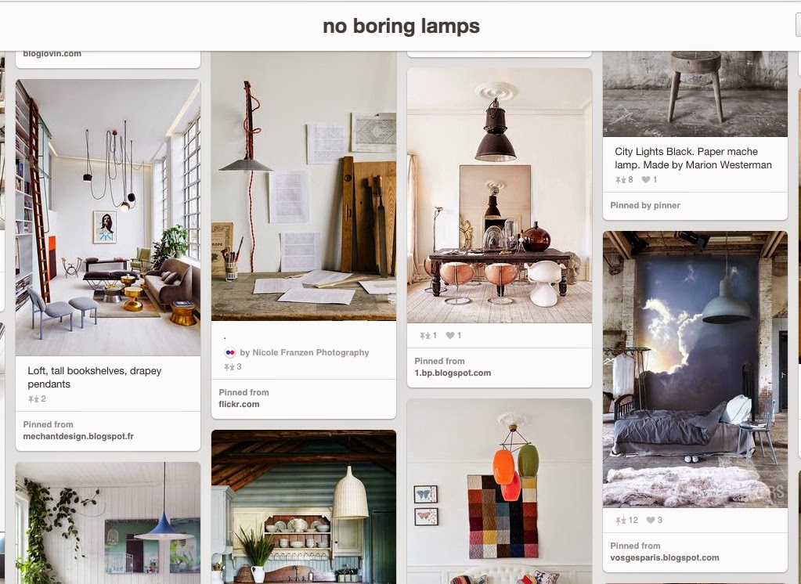Screen dimensions: 801x584
Task: Open the flickr.com source link
Action: [x=239, y=404]
